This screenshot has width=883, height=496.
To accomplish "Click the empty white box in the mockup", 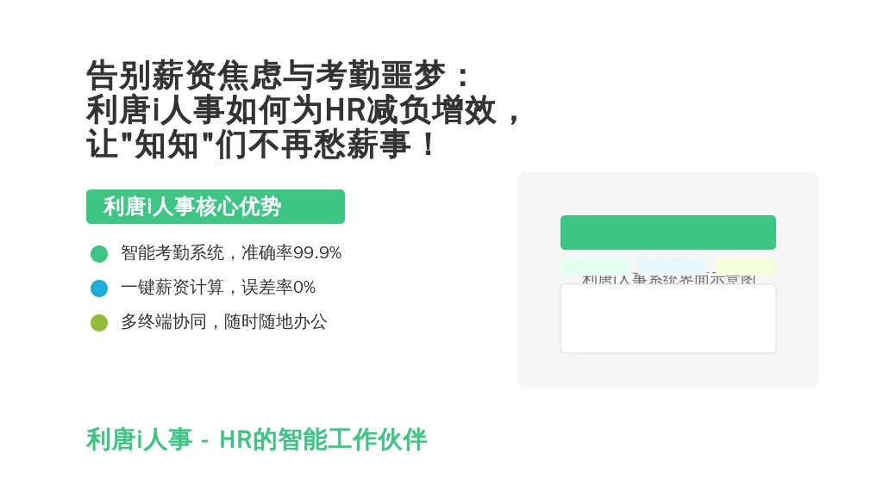I will (668, 319).
